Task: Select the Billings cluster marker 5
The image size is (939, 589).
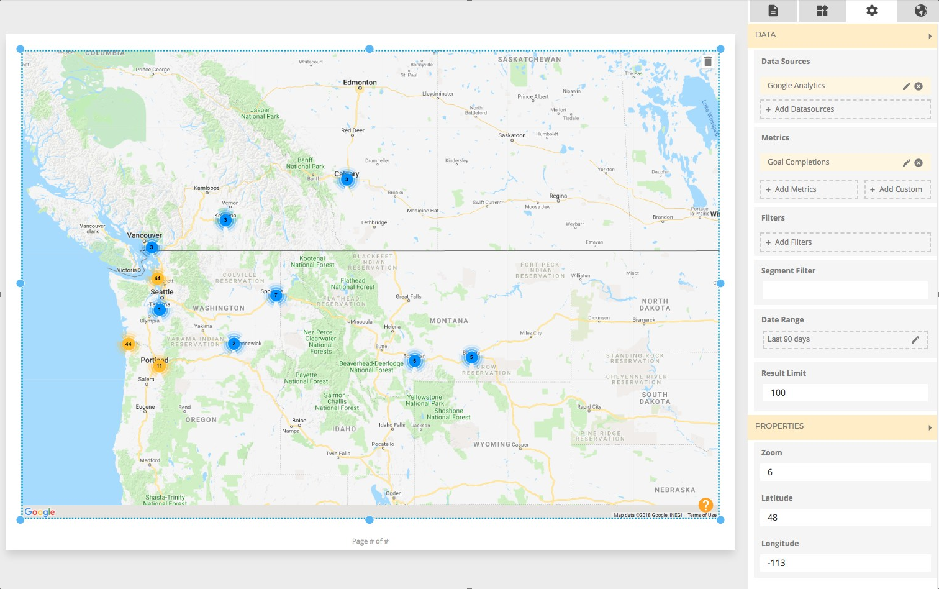Action: (471, 357)
